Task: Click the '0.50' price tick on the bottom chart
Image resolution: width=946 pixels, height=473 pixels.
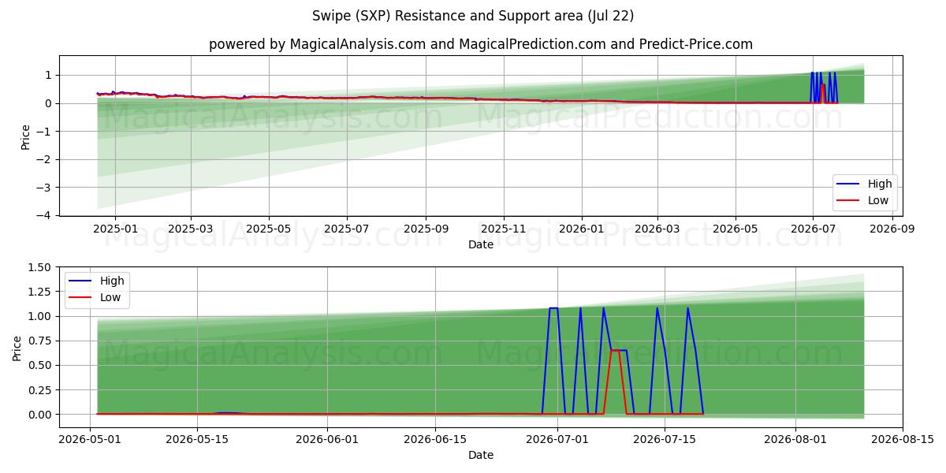Action: [41, 366]
